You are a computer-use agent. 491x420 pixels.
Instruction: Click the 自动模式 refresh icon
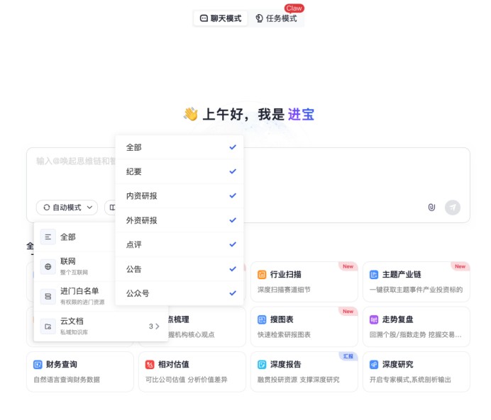[x=47, y=208]
